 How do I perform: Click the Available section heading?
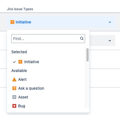[19, 71]
